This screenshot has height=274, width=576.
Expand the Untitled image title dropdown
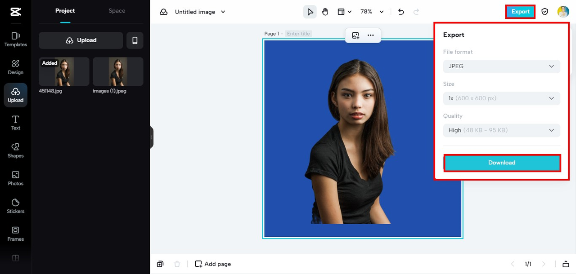223,12
